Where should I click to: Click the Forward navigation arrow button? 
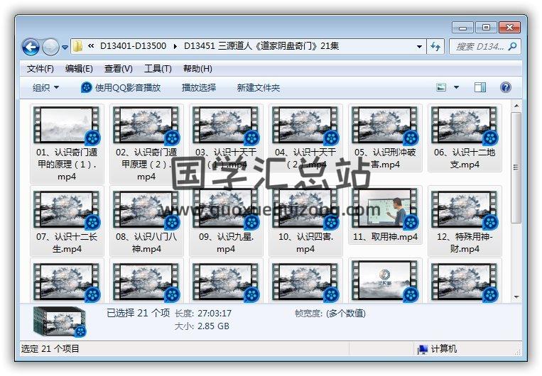click(x=50, y=48)
